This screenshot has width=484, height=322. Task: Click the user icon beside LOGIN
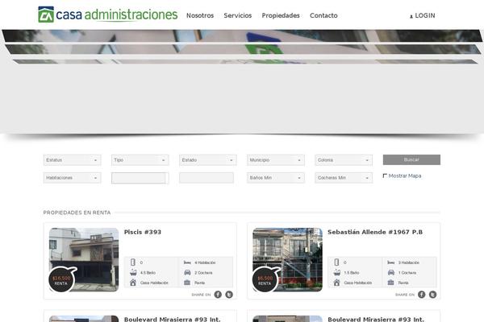(x=411, y=16)
